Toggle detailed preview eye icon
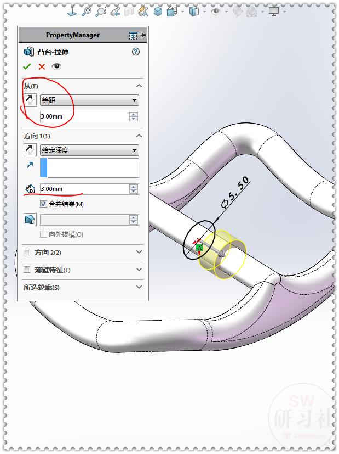The width and height of the screenshot is (339, 454). pyautogui.click(x=56, y=66)
